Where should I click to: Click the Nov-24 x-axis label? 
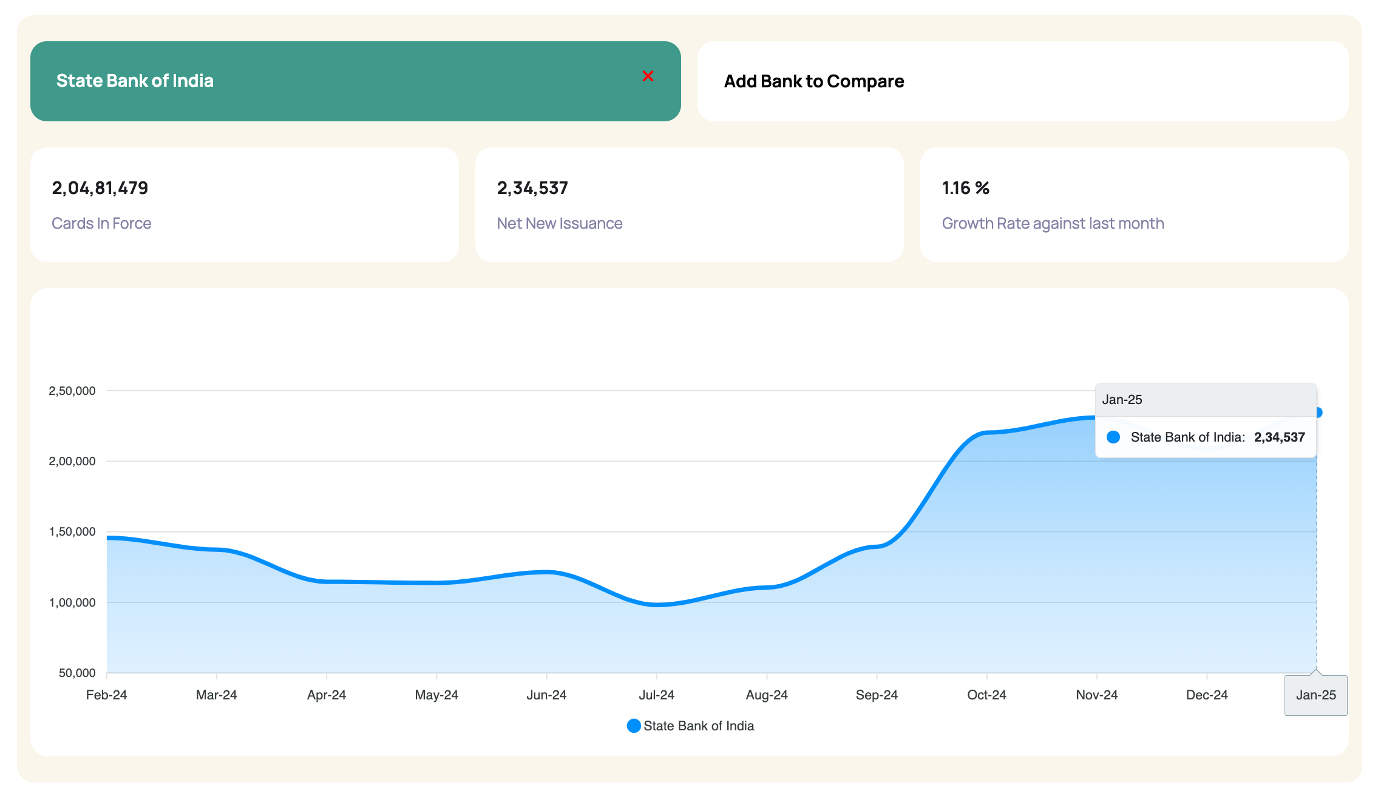1096,695
